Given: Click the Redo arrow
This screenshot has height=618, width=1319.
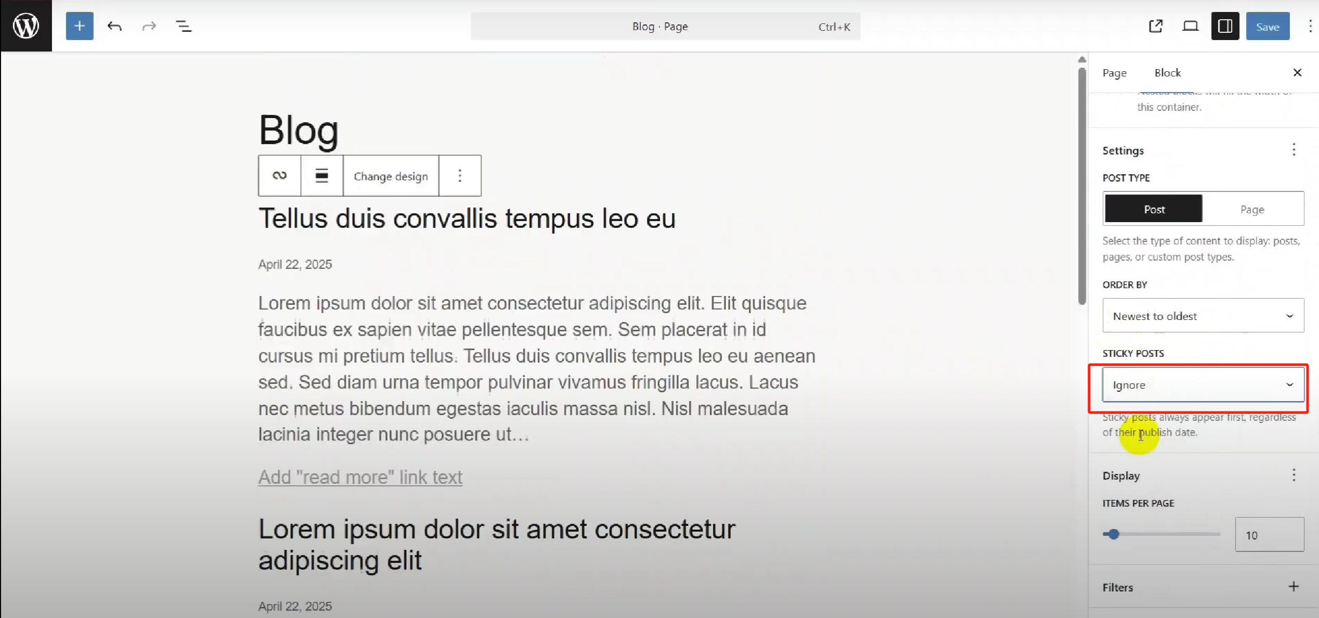Looking at the screenshot, I should click(x=149, y=26).
